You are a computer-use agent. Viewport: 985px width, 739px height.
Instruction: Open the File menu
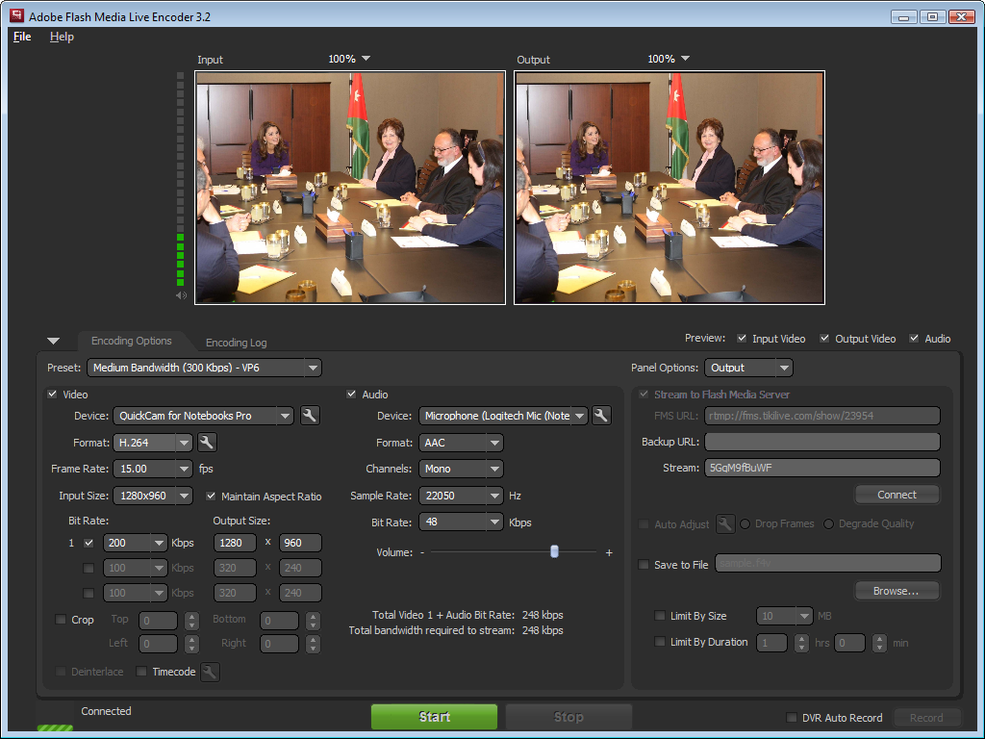click(x=22, y=37)
